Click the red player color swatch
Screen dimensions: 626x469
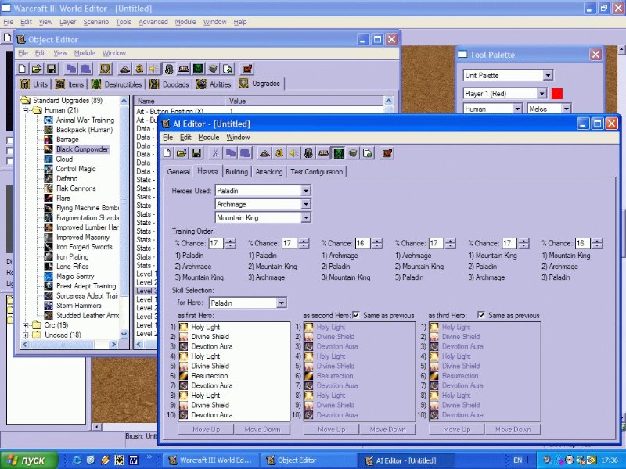(x=557, y=94)
